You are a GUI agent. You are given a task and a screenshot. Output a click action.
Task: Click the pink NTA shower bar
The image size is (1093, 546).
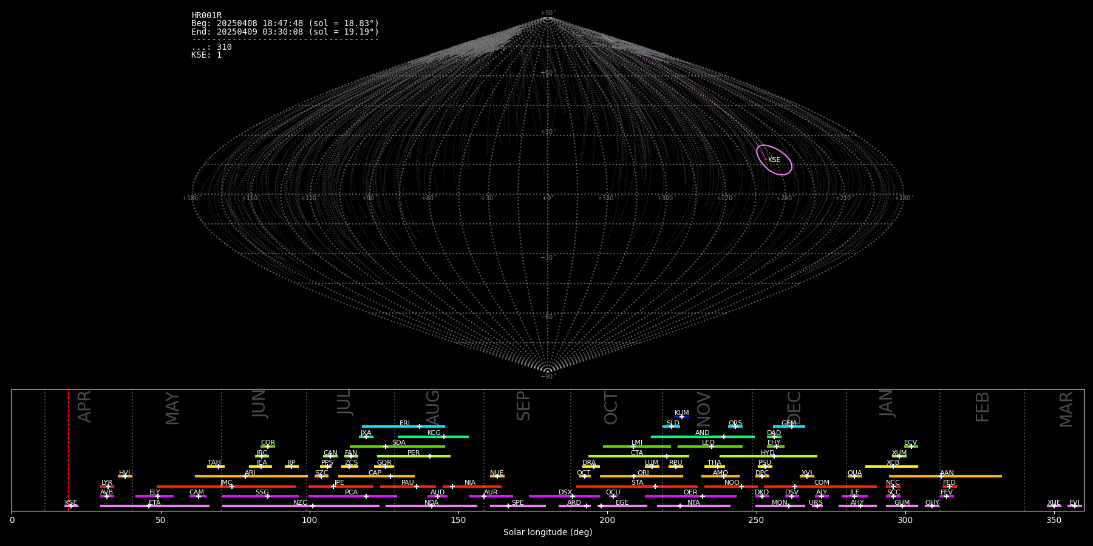693,506
